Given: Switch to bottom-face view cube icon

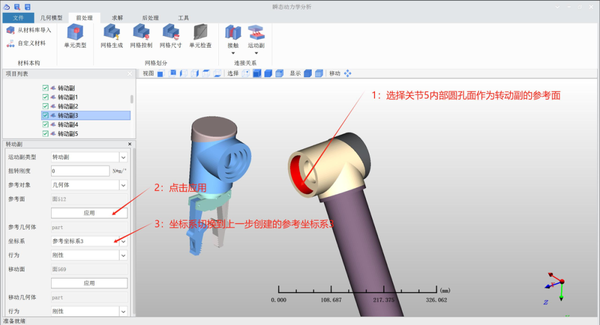Looking at the screenshot, I should [217, 73].
